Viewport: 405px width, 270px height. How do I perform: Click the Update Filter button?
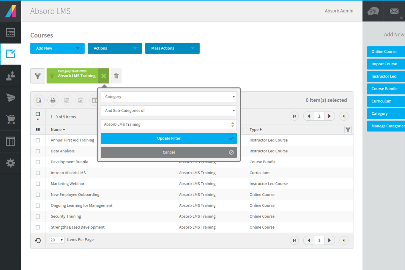(169, 138)
